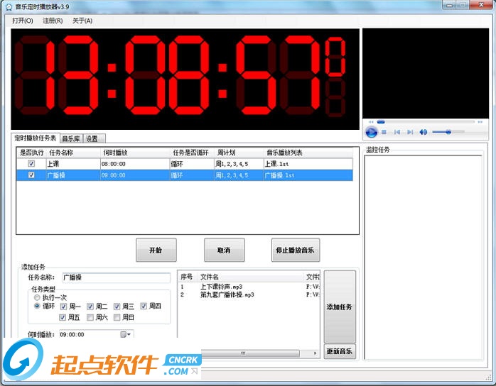Click the 序号 column header in the music list
The width and height of the screenshot is (496, 386).
point(187,277)
